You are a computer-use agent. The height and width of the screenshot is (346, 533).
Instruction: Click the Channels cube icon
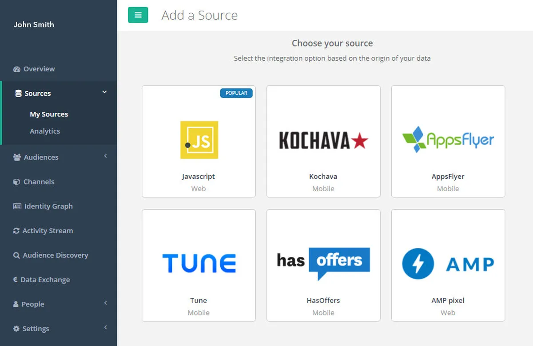[x=17, y=182]
